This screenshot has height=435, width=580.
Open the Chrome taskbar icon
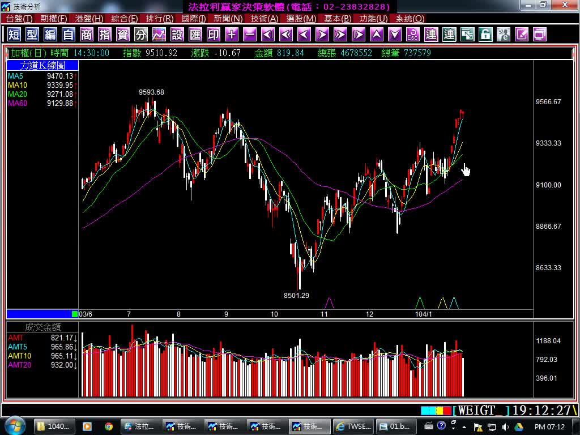click(108, 426)
